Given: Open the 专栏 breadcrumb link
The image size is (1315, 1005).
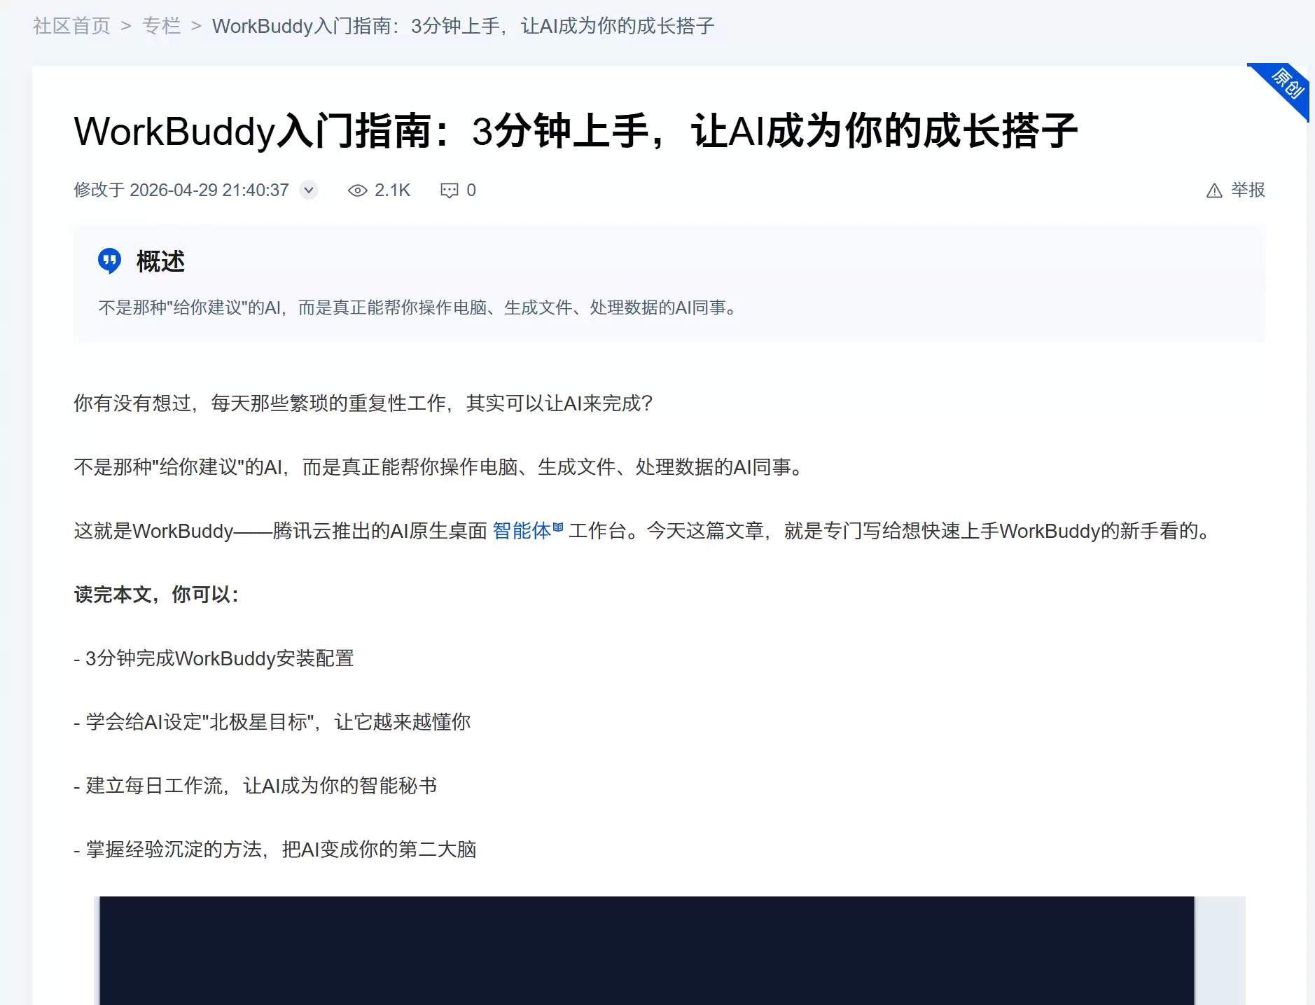Looking at the screenshot, I should (x=161, y=26).
